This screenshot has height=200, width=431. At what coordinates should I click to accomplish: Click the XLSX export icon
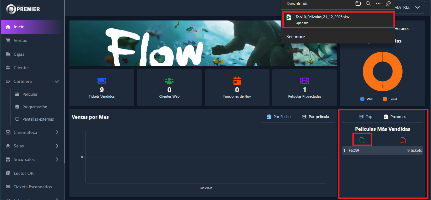pyautogui.click(x=362, y=140)
